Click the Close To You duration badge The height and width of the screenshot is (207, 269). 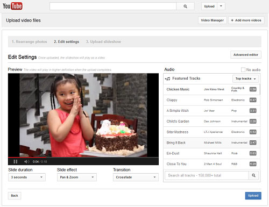point(253,164)
